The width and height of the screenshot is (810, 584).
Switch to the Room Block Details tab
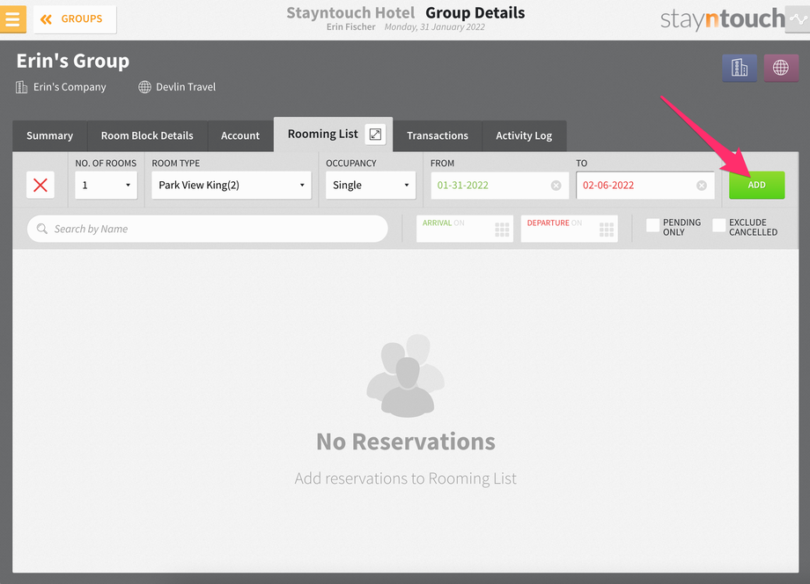pos(147,135)
